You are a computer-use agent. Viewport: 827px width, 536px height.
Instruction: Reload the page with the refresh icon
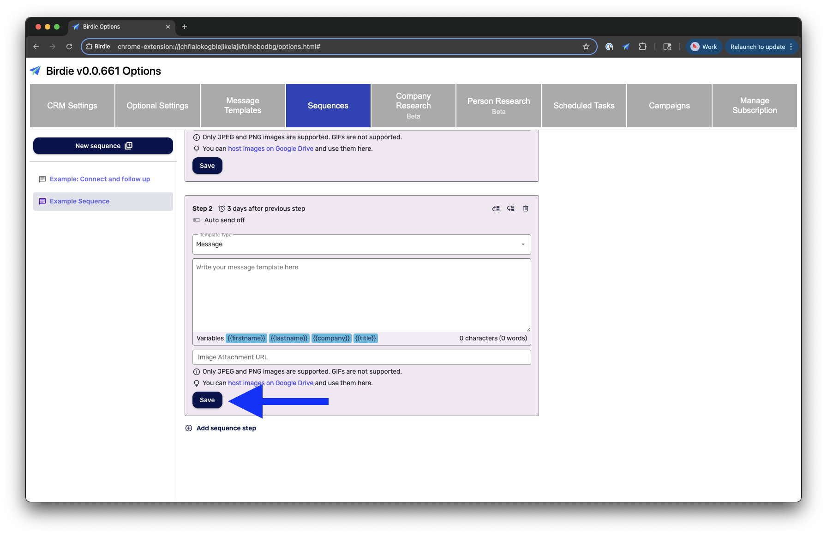click(x=69, y=47)
